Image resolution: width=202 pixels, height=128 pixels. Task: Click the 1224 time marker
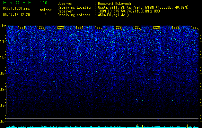80,28
